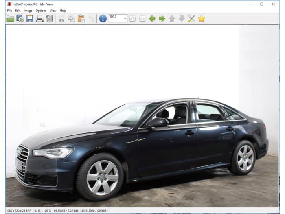Expand the zoom percentage dropdown arrow
The image size is (285, 214).
[125, 19]
